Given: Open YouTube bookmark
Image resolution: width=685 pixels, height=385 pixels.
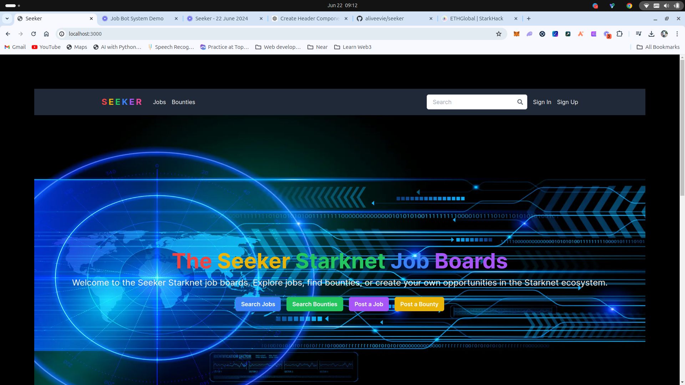Looking at the screenshot, I should (46, 47).
